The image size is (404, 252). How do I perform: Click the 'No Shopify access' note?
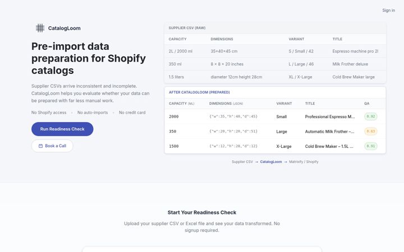tap(49, 113)
